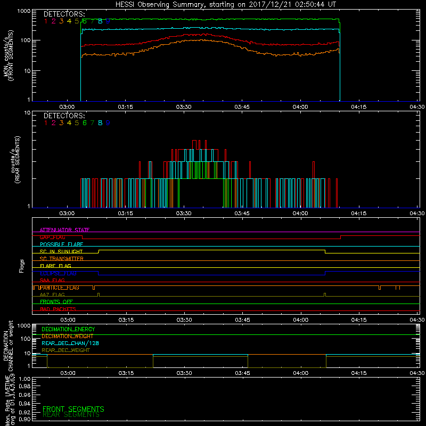Screen dimensions: 426x426
Task: Click the BAD_PACKETS label
Action: pyautogui.click(x=58, y=309)
